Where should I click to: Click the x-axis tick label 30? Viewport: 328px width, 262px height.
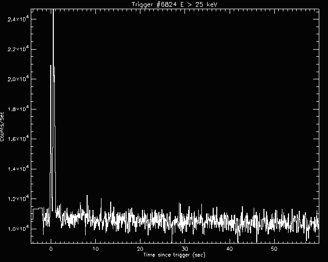point(184,249)
